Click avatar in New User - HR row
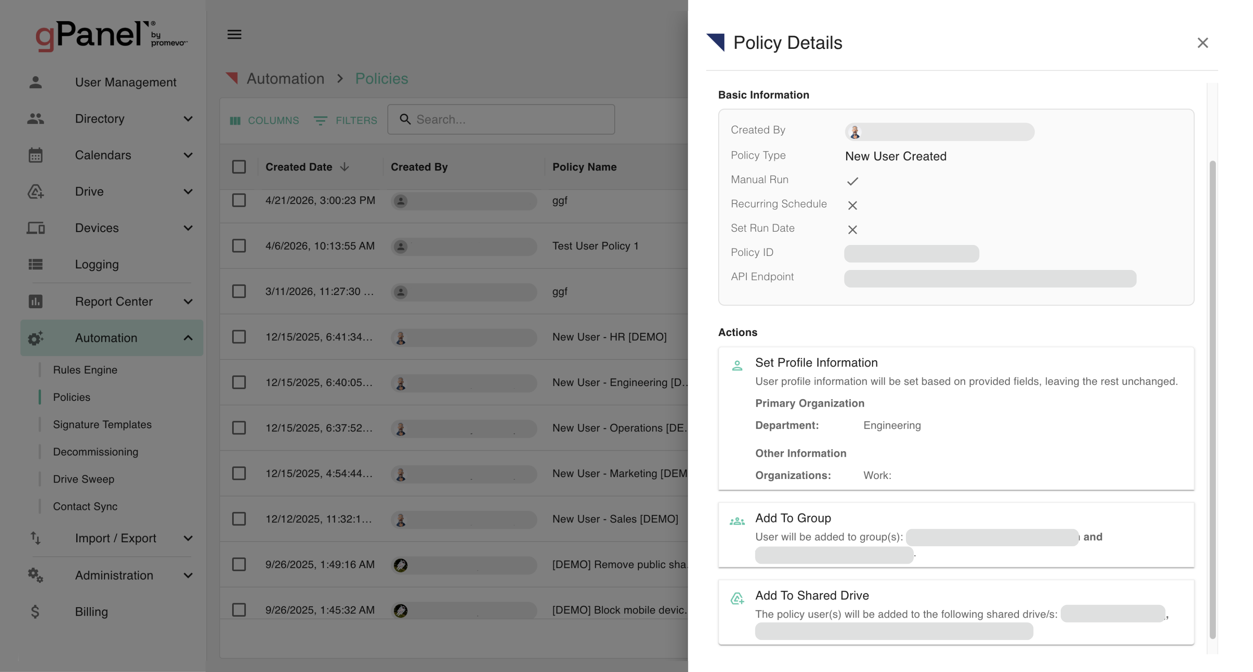 point(400,338)
